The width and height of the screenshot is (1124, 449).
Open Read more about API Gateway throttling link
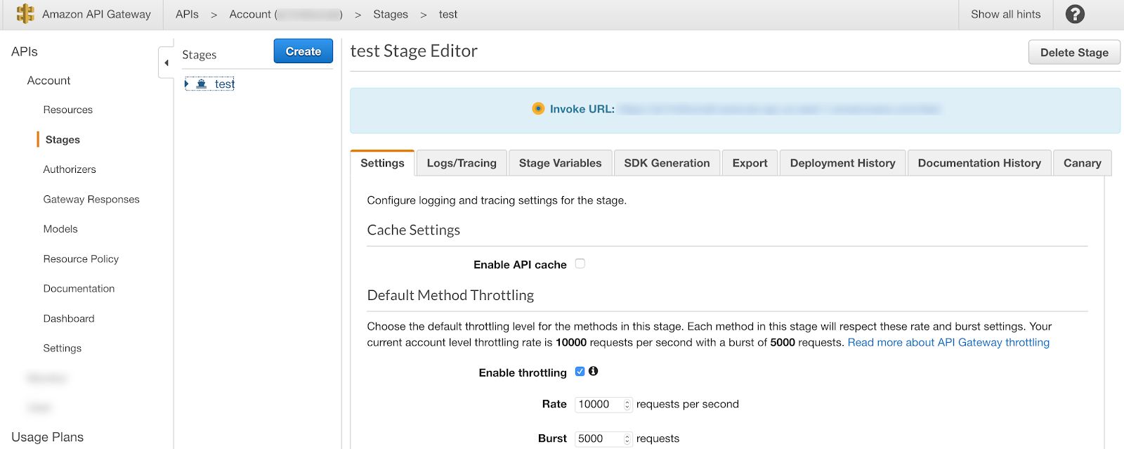(x=948, y=342)
